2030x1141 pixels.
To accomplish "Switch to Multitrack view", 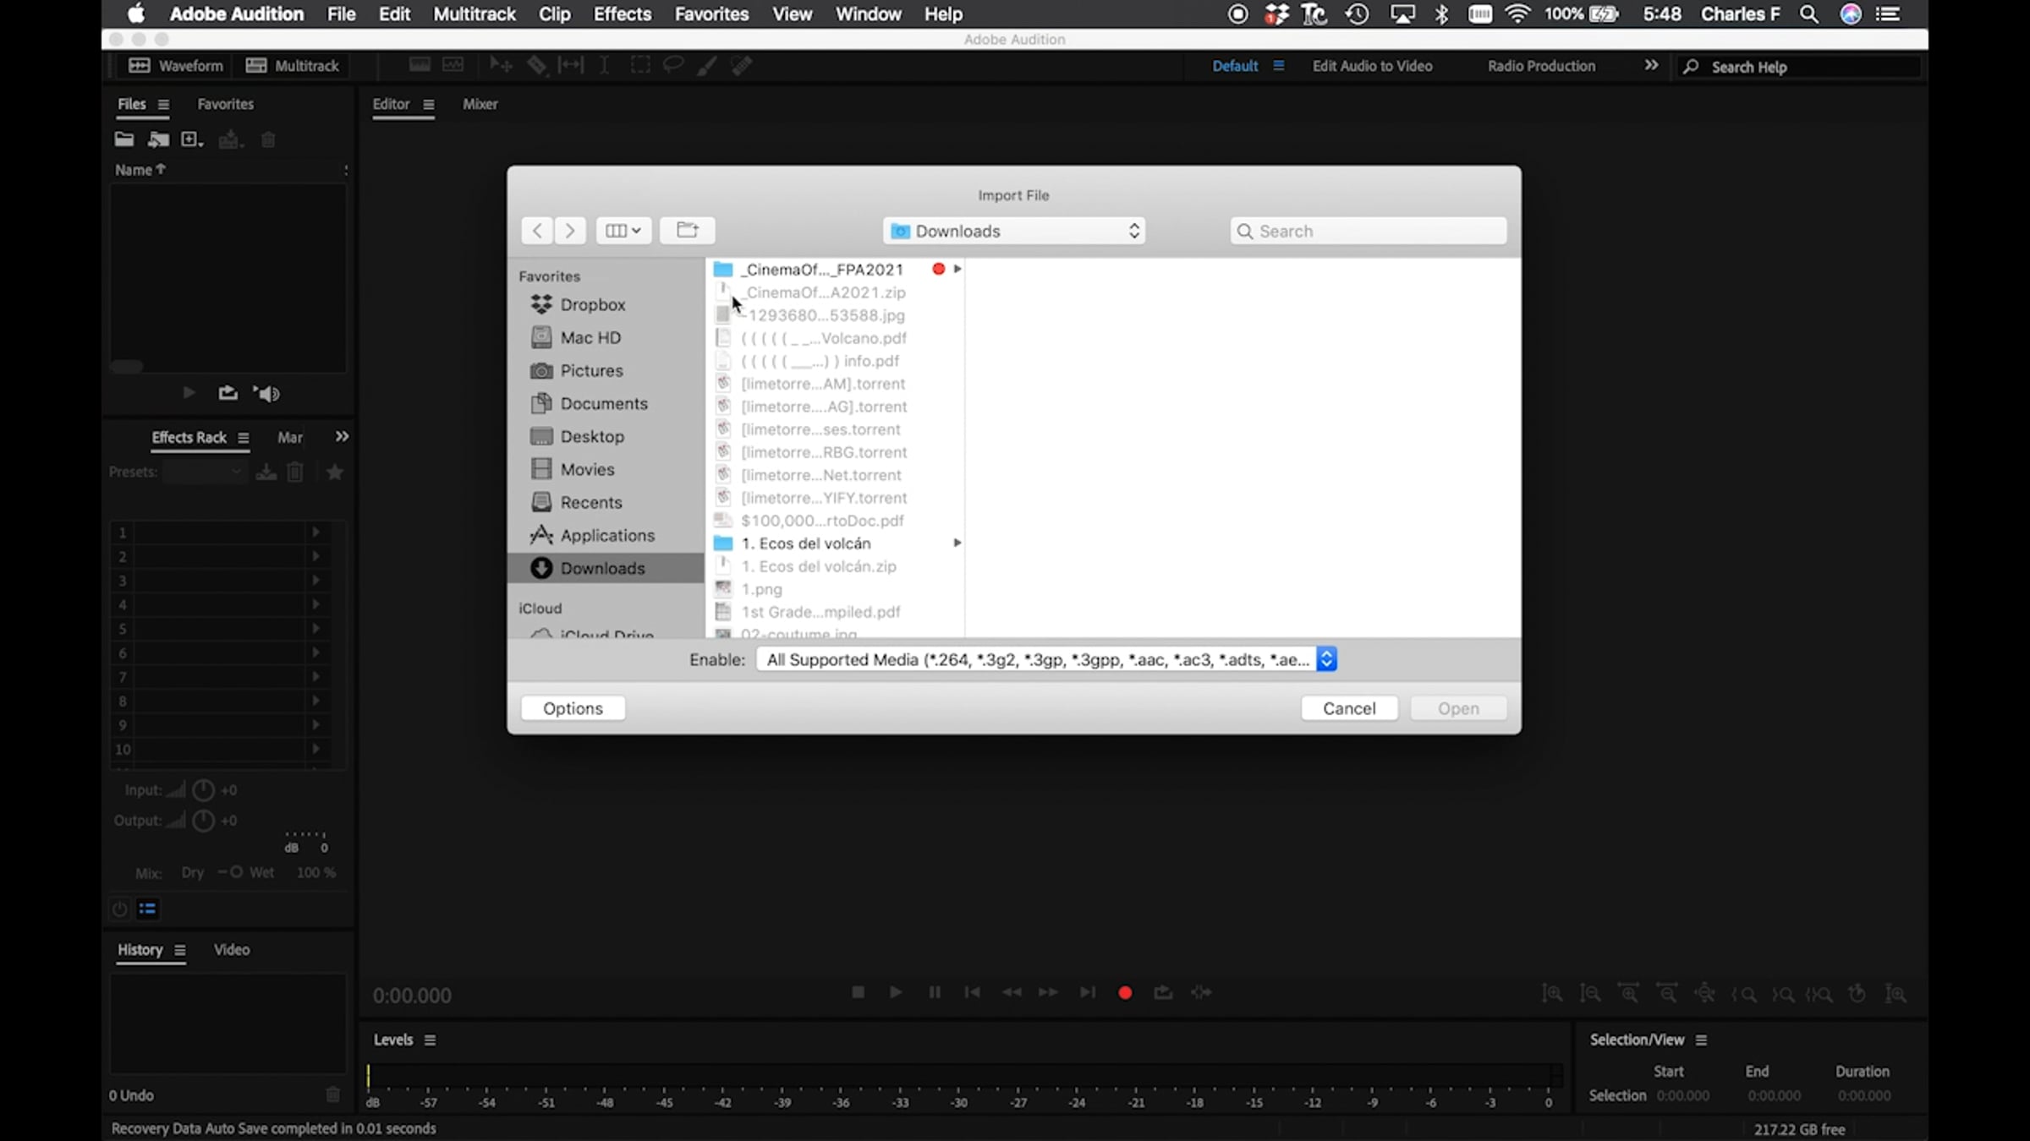I will click(x=293, y=66).
